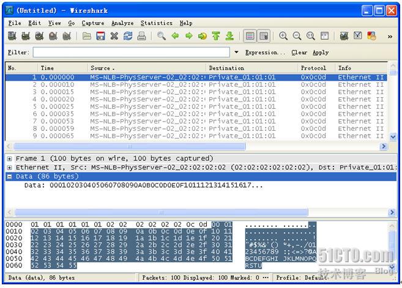Open capture options toolbar icon
Viewport: 402px width, 288px height.
26,36
